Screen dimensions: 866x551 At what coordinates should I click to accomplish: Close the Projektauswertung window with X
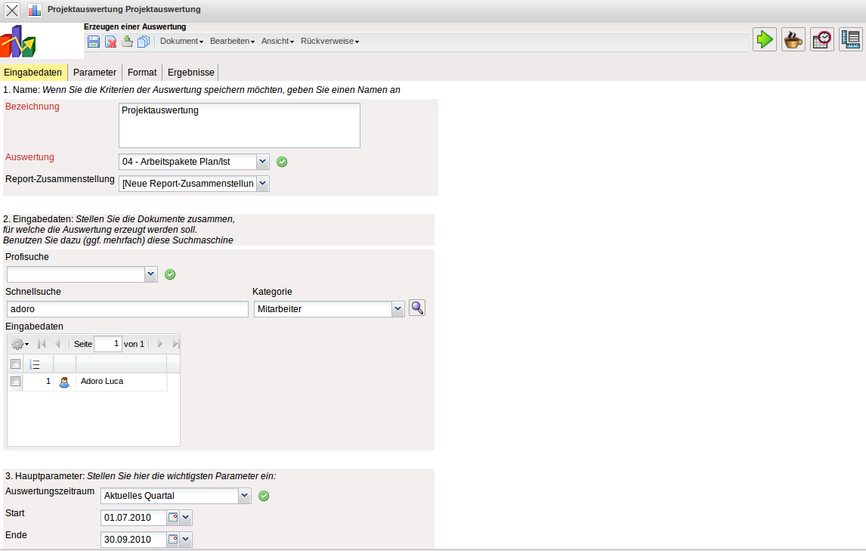click(11, 10)
